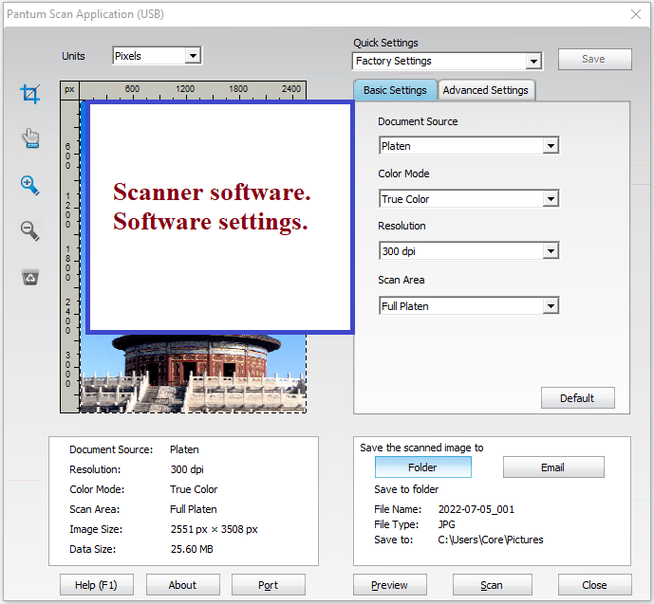Click the trash bin delete icon

point(30,277)
